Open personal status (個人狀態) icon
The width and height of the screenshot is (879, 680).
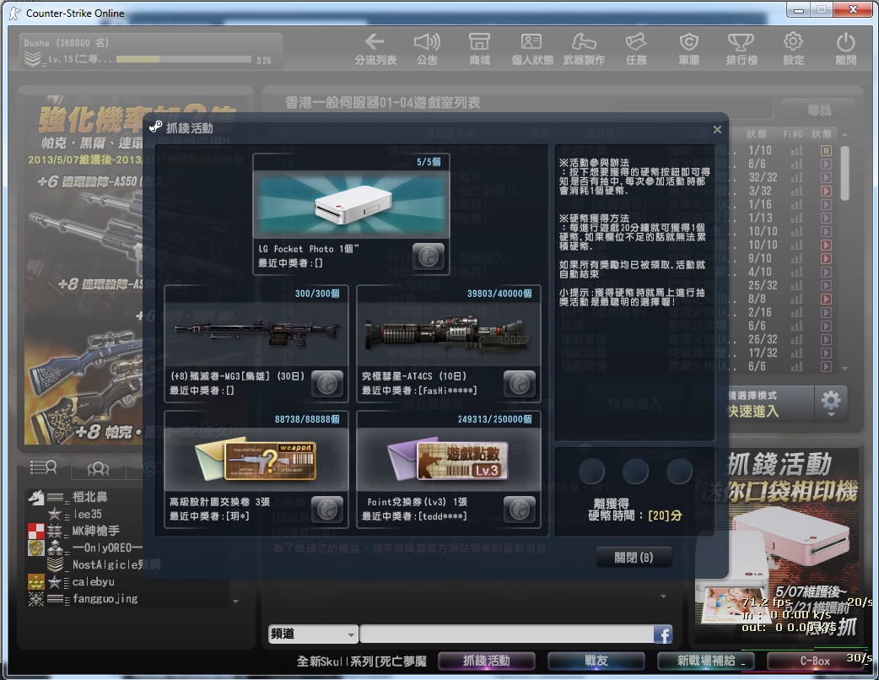tap(531, 48)
